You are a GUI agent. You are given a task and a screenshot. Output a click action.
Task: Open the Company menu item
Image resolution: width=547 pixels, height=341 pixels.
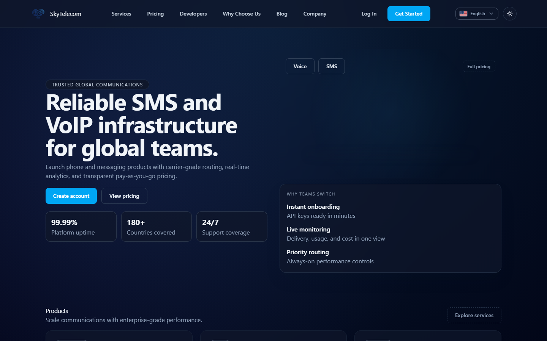pos(315,14)
